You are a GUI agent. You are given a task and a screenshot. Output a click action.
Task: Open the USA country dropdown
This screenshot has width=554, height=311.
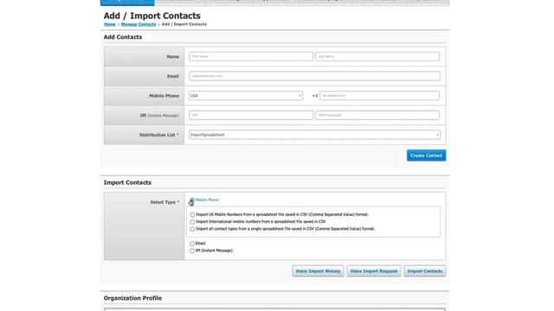246,96
